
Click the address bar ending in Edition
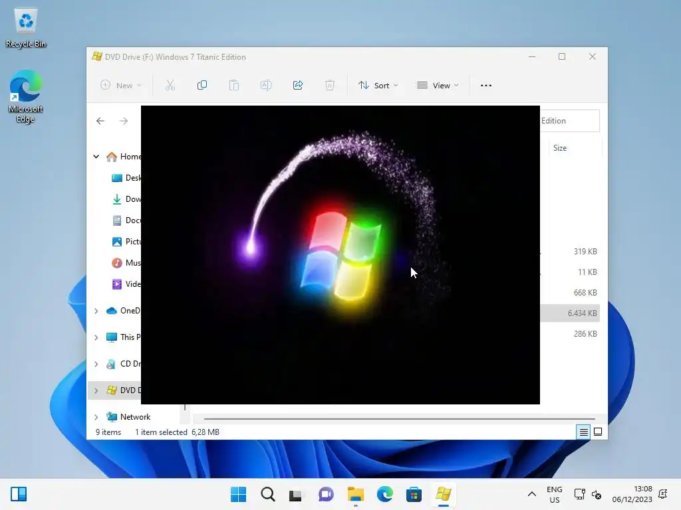click(569, 121)
